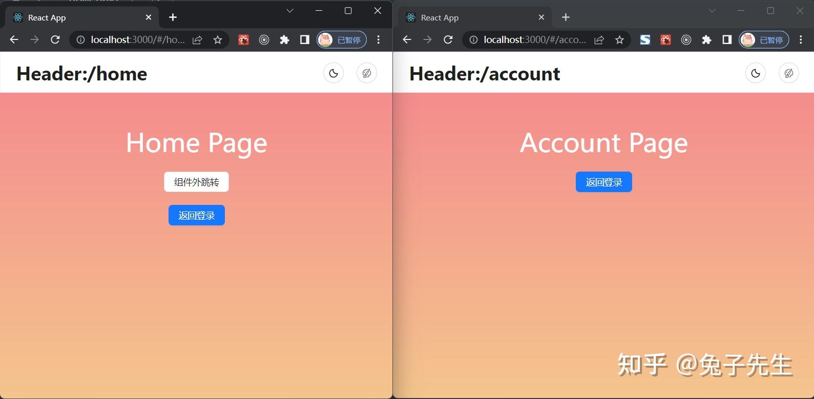Screen dimensions: 814x399
Task: Open Chrome three-dot menu in home window
Action: pyautogui.click(x=379, y=40)
